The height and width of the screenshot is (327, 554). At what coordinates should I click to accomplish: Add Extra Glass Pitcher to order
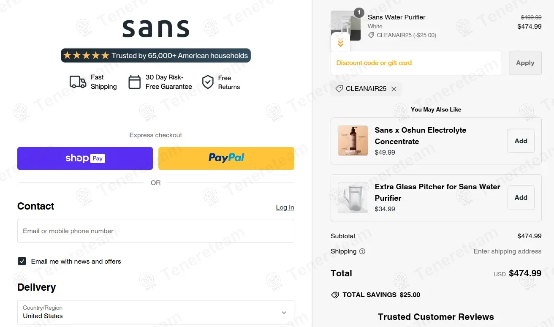tap(521, 198)
